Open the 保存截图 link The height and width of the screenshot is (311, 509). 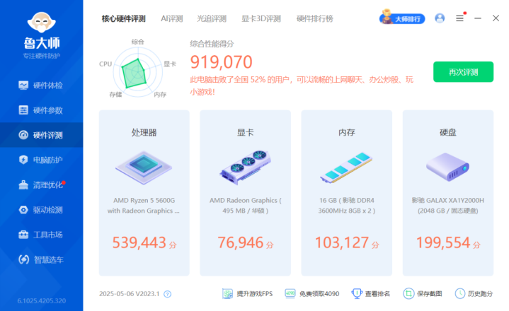[x=430, y=294]
